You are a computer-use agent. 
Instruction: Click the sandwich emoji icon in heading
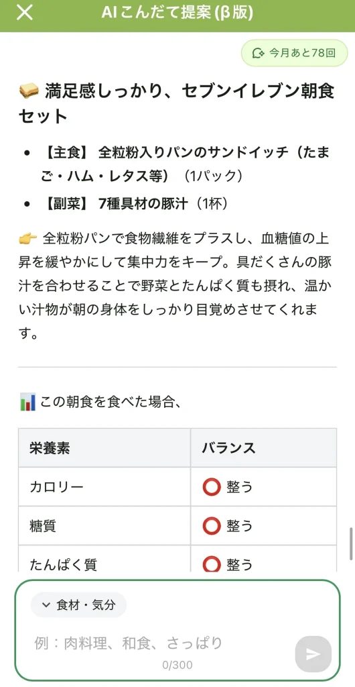point(28,91)
